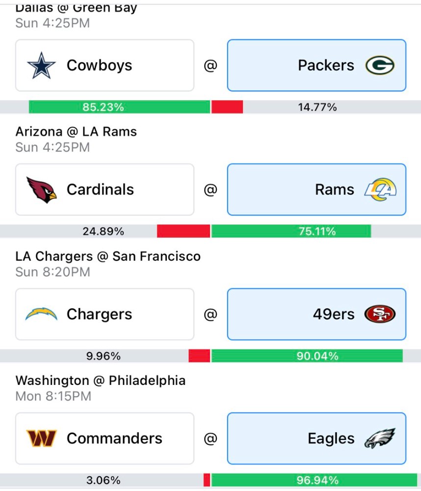Click the Dallas Cowboys star logo
Viewport: 421px width, 491px height.
pos(41,65)
